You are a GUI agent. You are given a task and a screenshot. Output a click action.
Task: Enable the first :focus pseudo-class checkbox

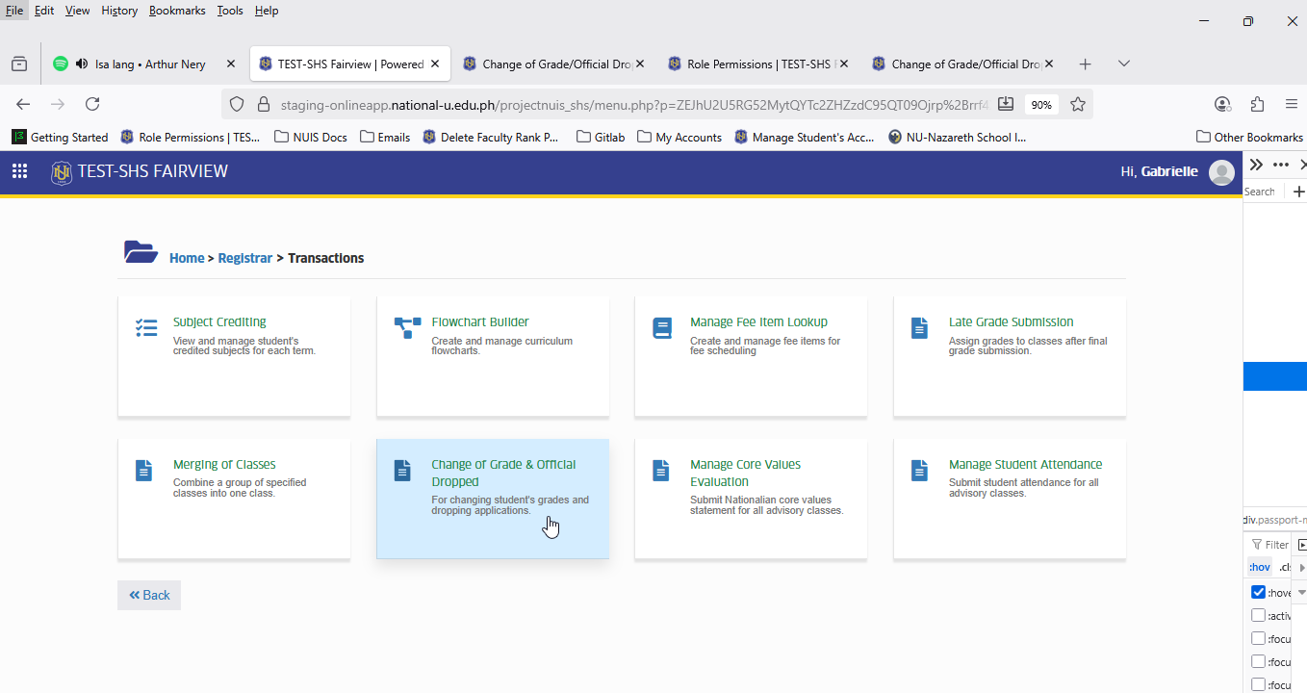click(1258, 638)
